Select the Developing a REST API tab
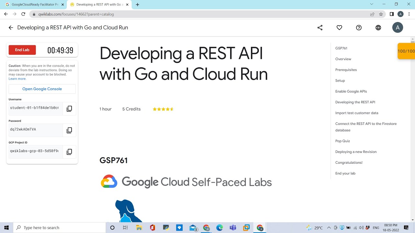The height and width of the screenshot is (233, 415). [100, 5]
